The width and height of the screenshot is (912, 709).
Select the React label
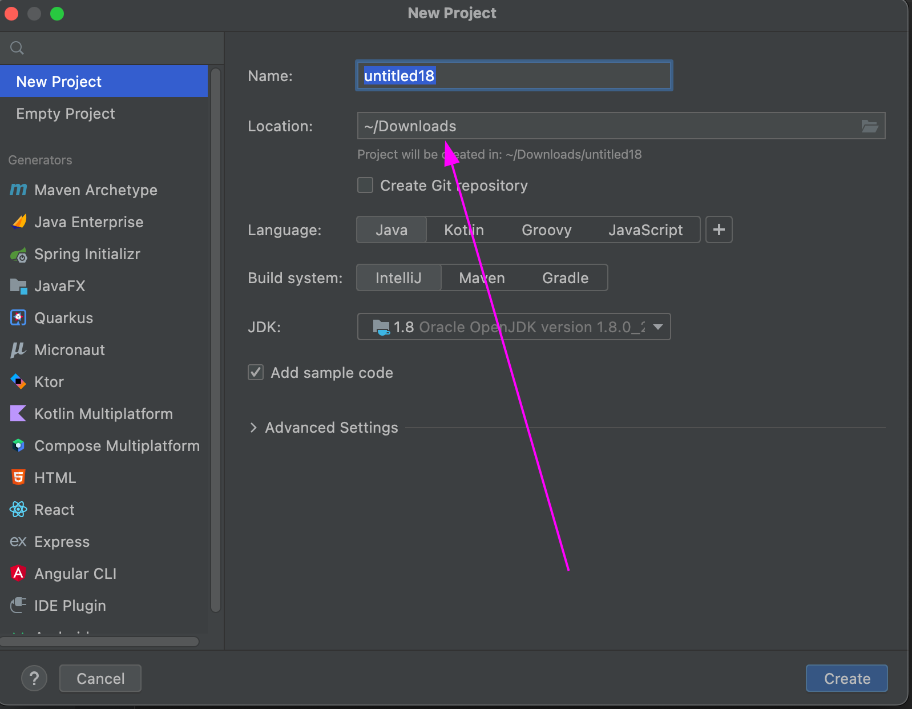pos(54,509)
